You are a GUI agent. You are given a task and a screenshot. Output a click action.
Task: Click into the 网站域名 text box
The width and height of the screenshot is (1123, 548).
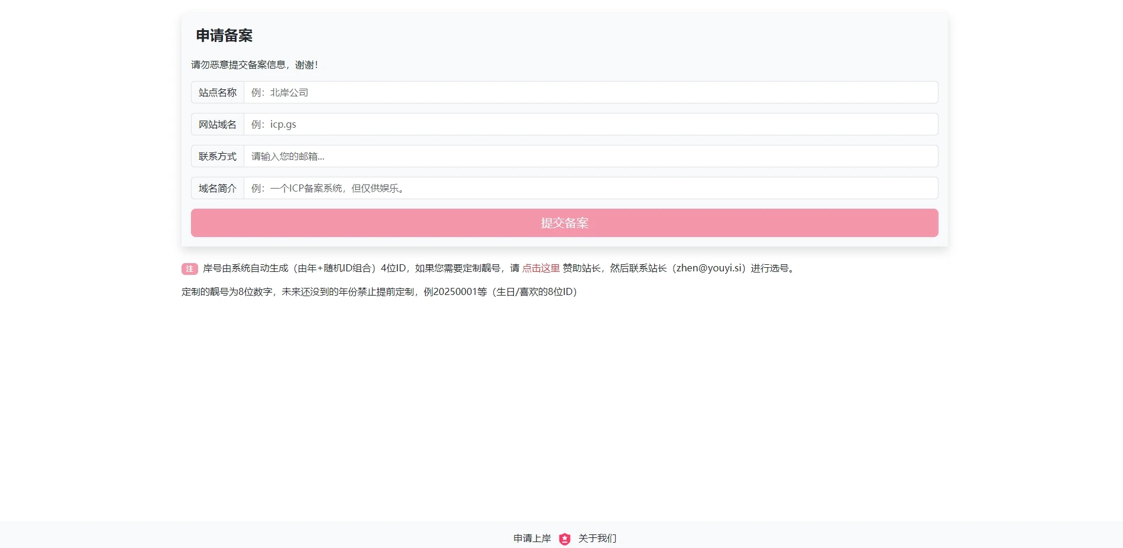click(590, 125)
